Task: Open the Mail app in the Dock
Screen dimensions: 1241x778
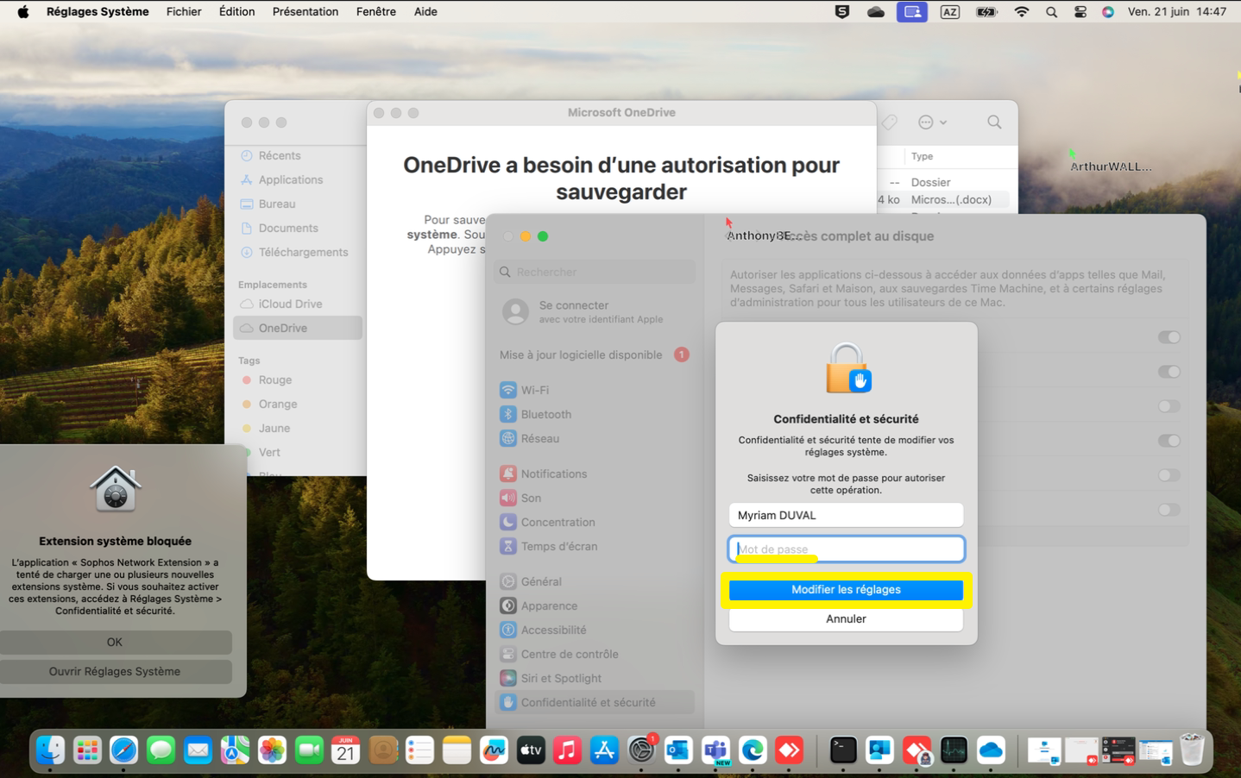Action: (198, 750)
